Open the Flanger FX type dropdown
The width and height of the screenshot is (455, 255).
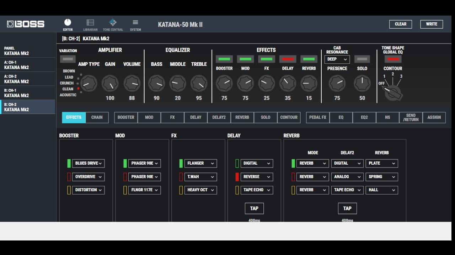click(x=201, y=163)
